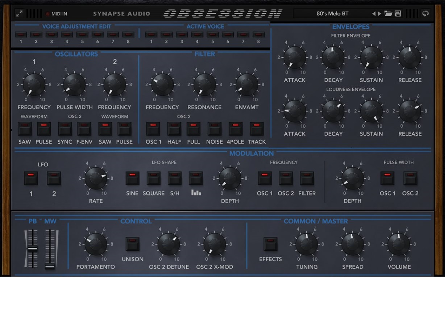Toggle oscillator 2 SAW waveform
This screenshot has height=314, width=448.
(105, 129)
